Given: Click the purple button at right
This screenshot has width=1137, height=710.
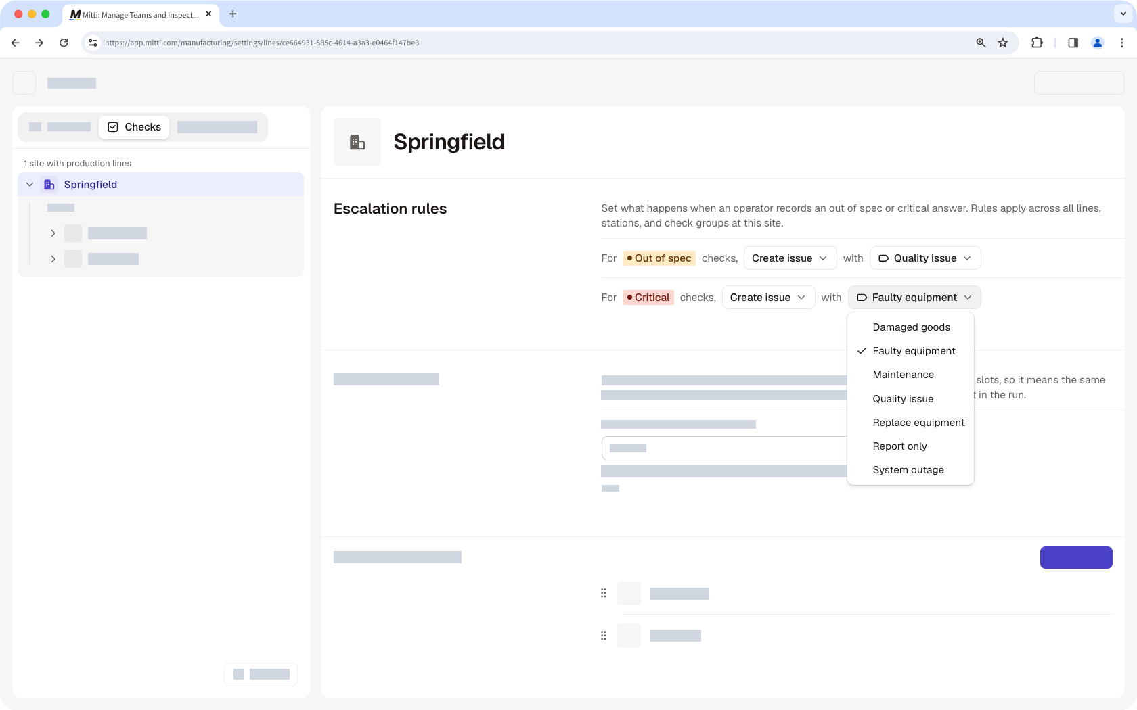Looking at the screenshot, I should click(1076, 557).
